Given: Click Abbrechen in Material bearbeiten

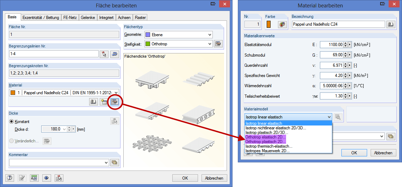Looking at the screenshot, I should (x=383, y=153).
